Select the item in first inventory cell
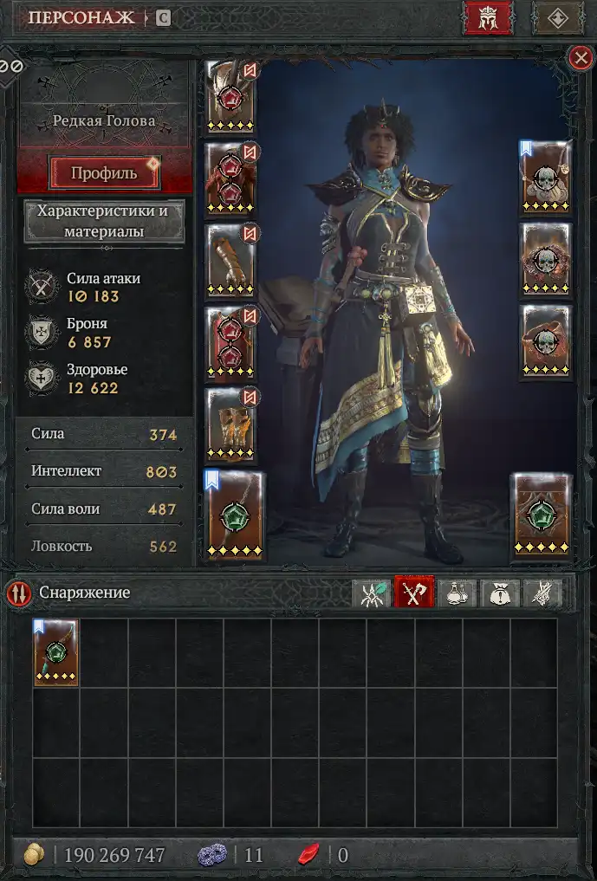Image resolution: width=597 pixels, height=881 pixels. [x=55, y=652]
